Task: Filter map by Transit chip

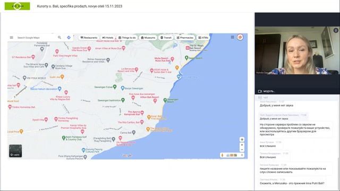Action: pos(166,38)
